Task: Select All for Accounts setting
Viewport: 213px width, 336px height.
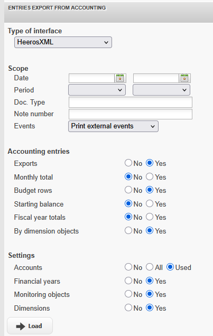Action: click(x=150, y=267)
